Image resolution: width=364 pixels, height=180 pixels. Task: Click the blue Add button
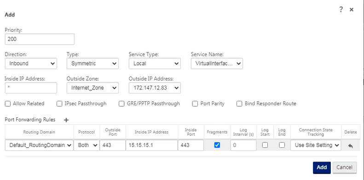click(322, 168)
